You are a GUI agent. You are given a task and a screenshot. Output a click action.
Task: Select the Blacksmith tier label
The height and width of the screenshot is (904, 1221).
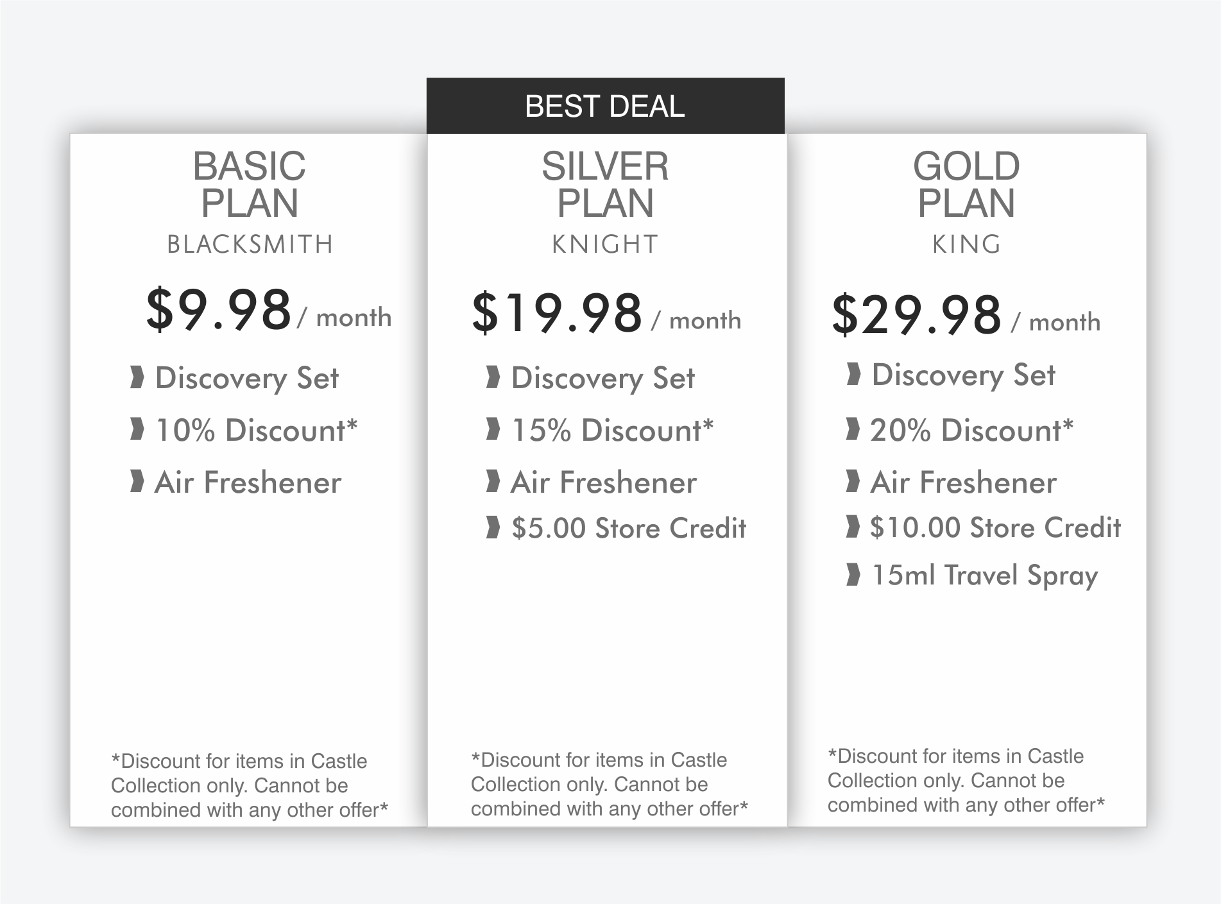[x=250, y=244]
